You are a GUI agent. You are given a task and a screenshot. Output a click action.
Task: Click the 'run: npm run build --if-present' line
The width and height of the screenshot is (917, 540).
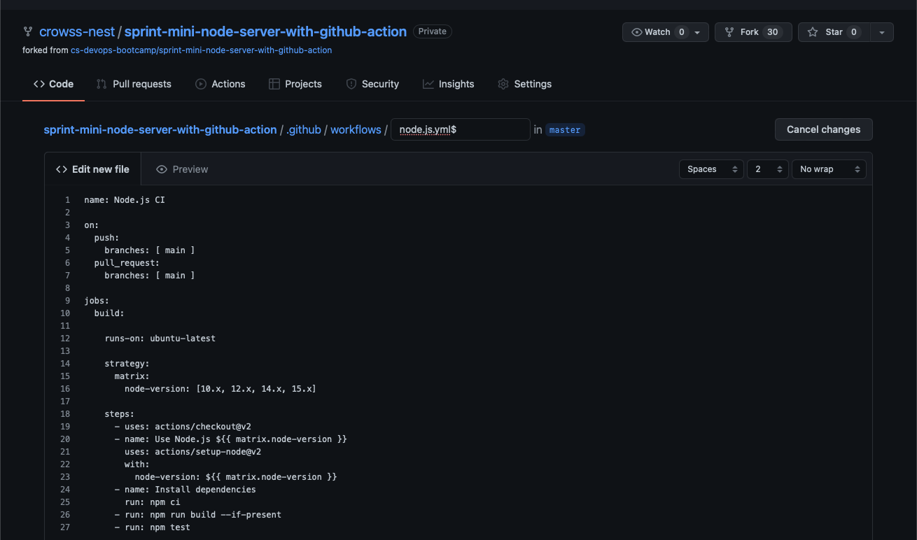[197, 515]
